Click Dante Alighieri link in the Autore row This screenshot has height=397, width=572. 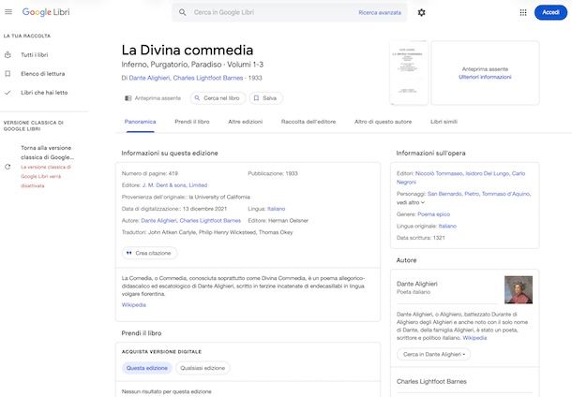coord(159,221)
